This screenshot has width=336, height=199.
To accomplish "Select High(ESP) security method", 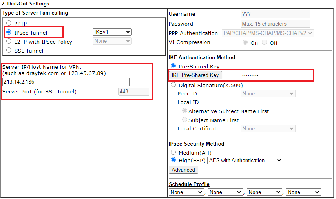I will [x=173, y=160].
